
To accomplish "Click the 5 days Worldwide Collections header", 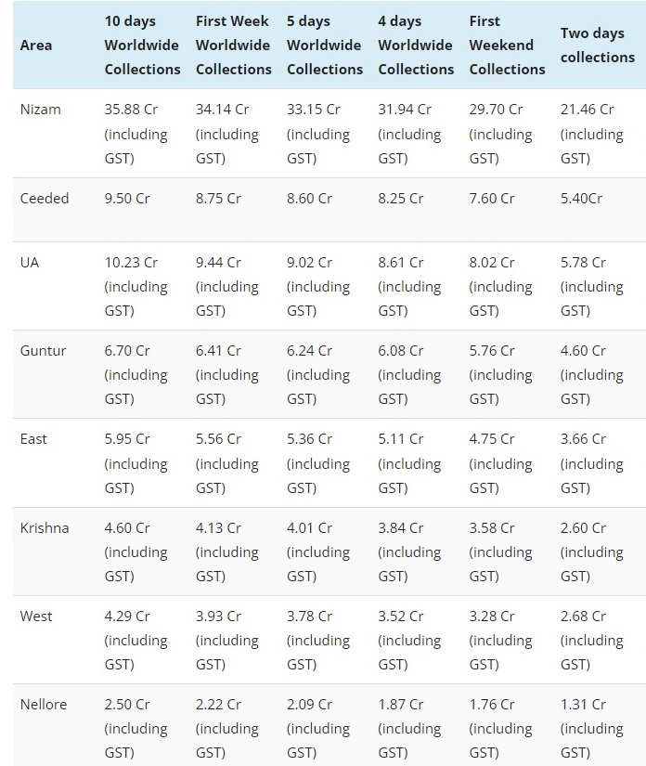I will coord(324,45).
